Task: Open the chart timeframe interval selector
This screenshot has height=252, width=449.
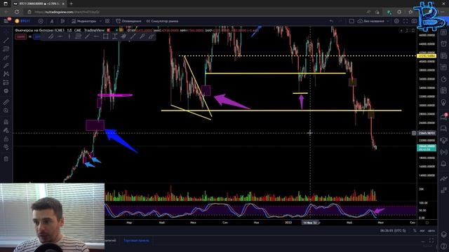Action: tap(52, 21)
